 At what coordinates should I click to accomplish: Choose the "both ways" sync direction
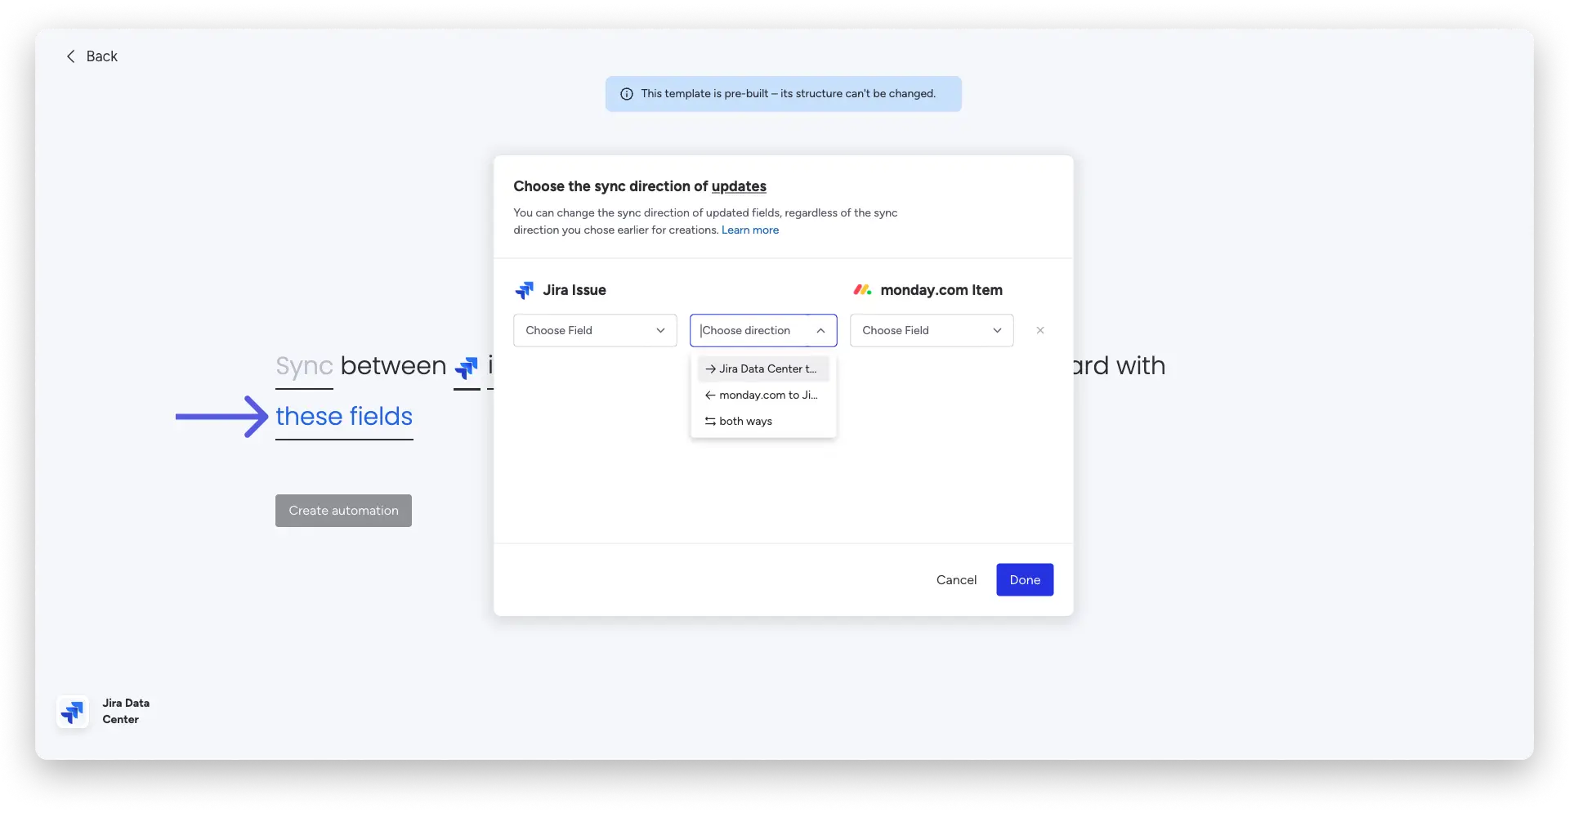pyautogui.click(x=763, y=421)
